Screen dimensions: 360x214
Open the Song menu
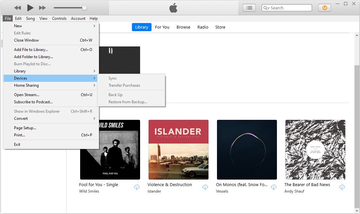tap(30, 18)
